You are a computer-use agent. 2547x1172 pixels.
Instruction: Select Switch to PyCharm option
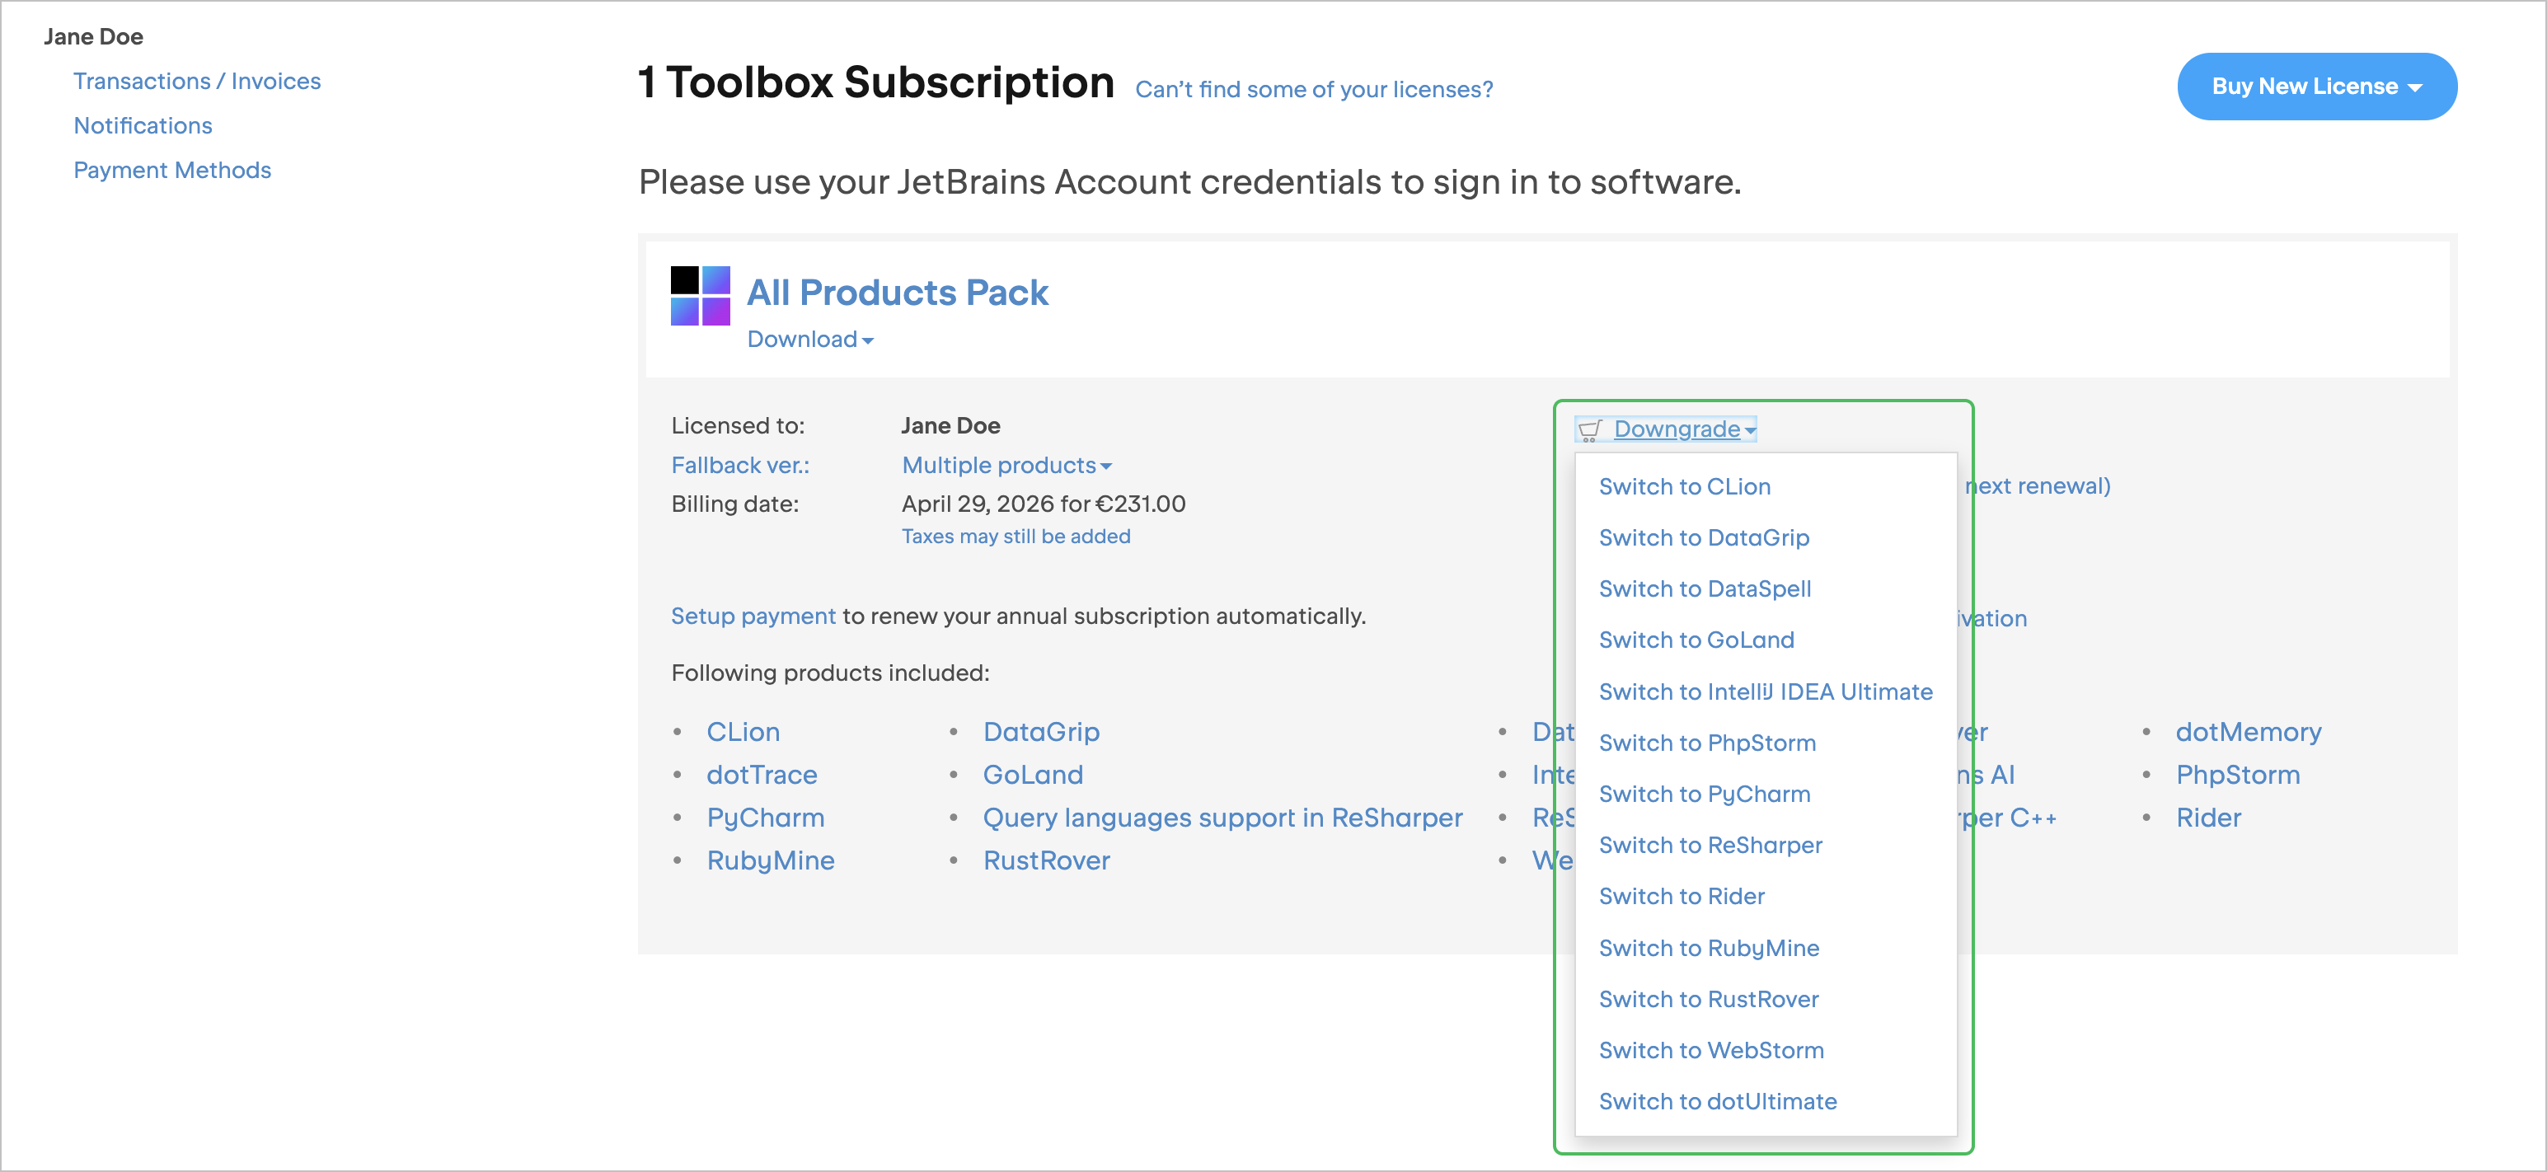point(1704,795)
